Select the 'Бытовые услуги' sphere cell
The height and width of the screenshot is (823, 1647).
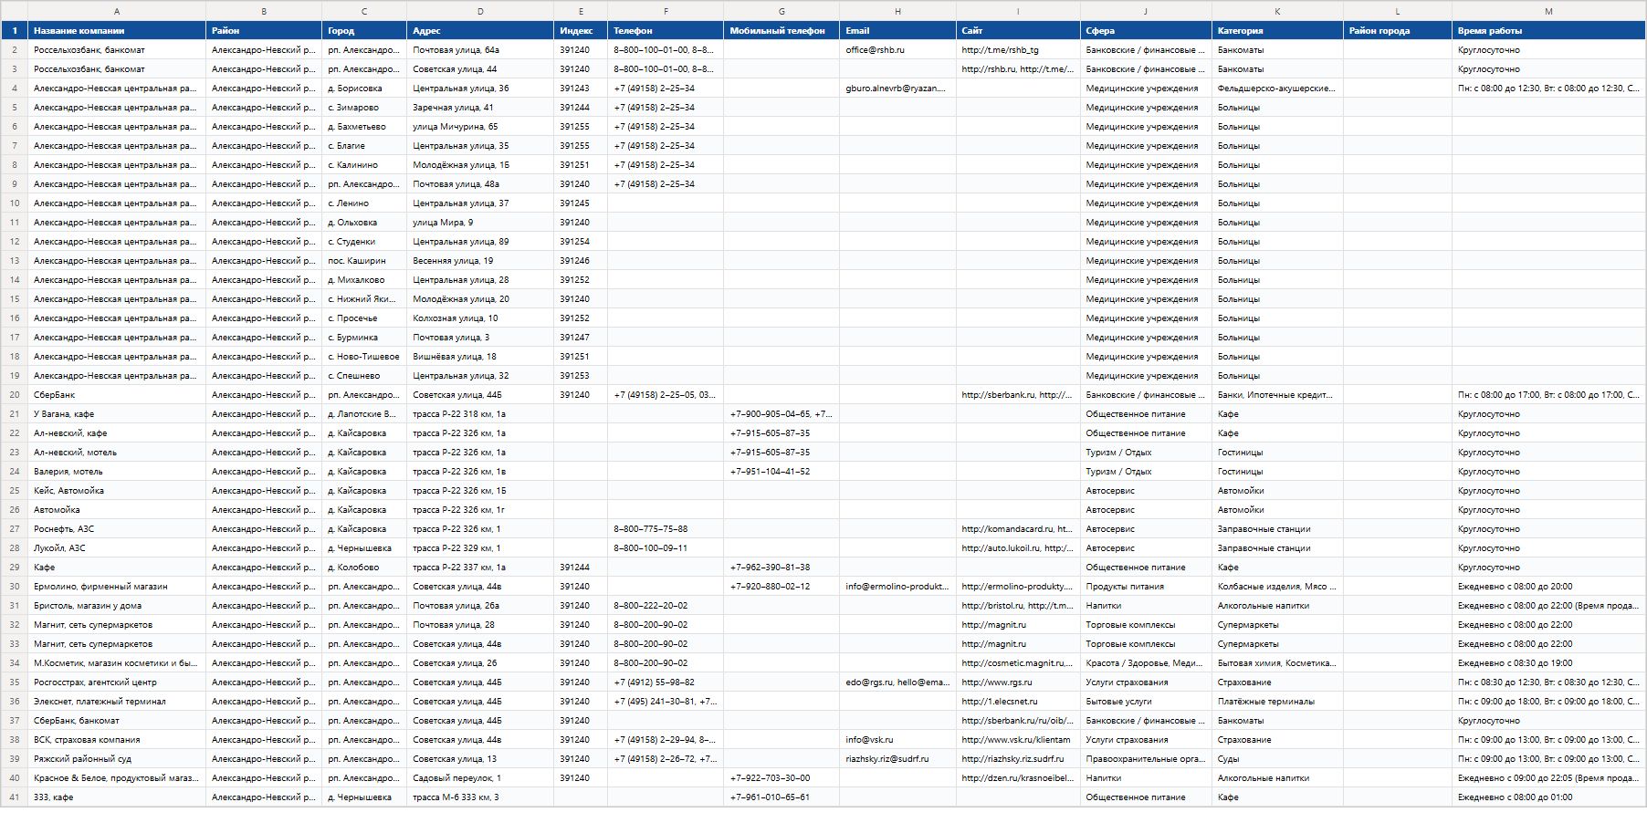(x=1146, y=702)
